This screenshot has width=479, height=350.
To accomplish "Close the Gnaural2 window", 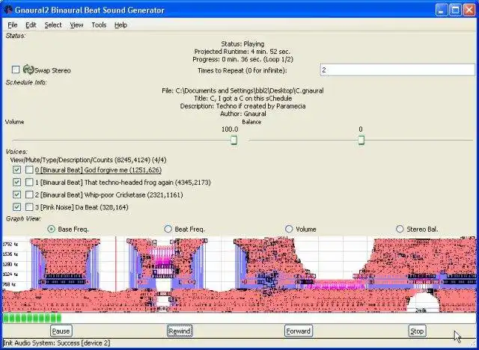I will coord(469,10).
